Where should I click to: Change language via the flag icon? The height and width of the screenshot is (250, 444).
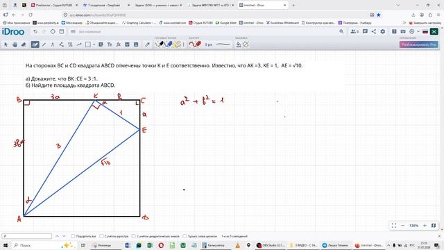pos(425,32)
